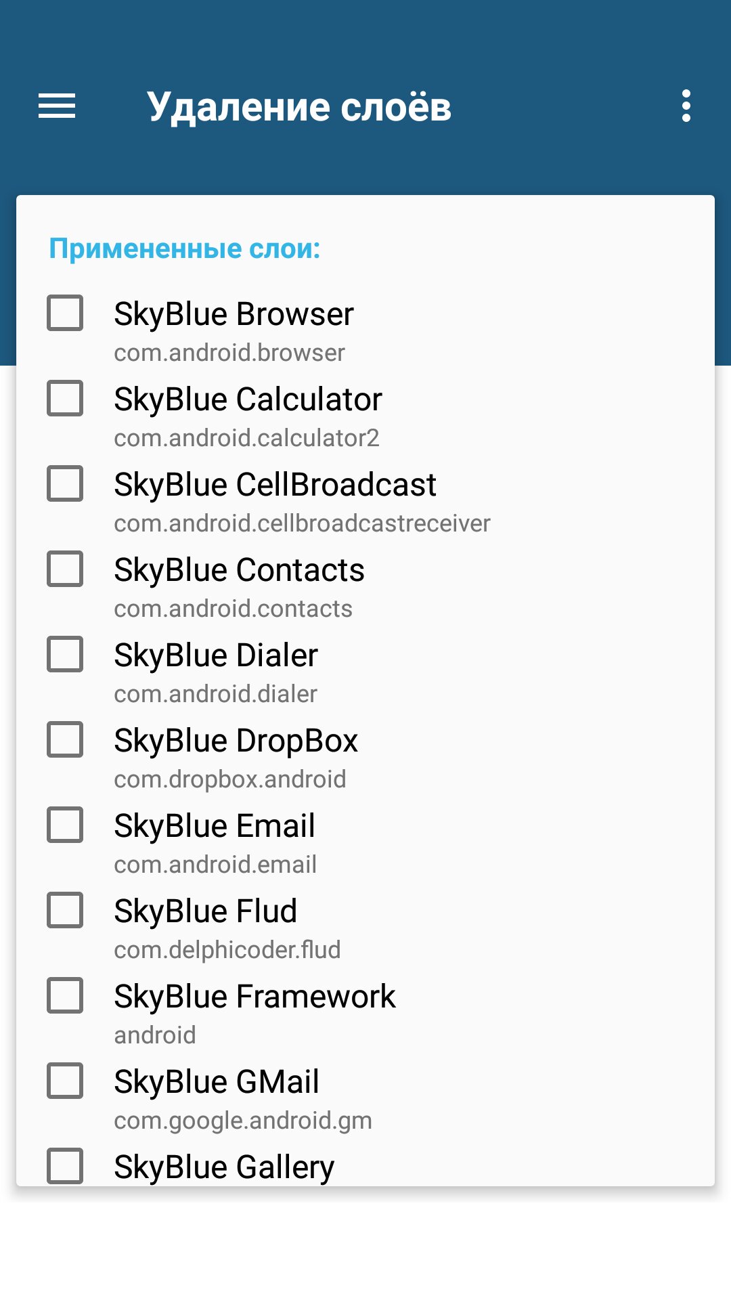Mark the SkyBlue Dialer checkbox

pos(65,654)
